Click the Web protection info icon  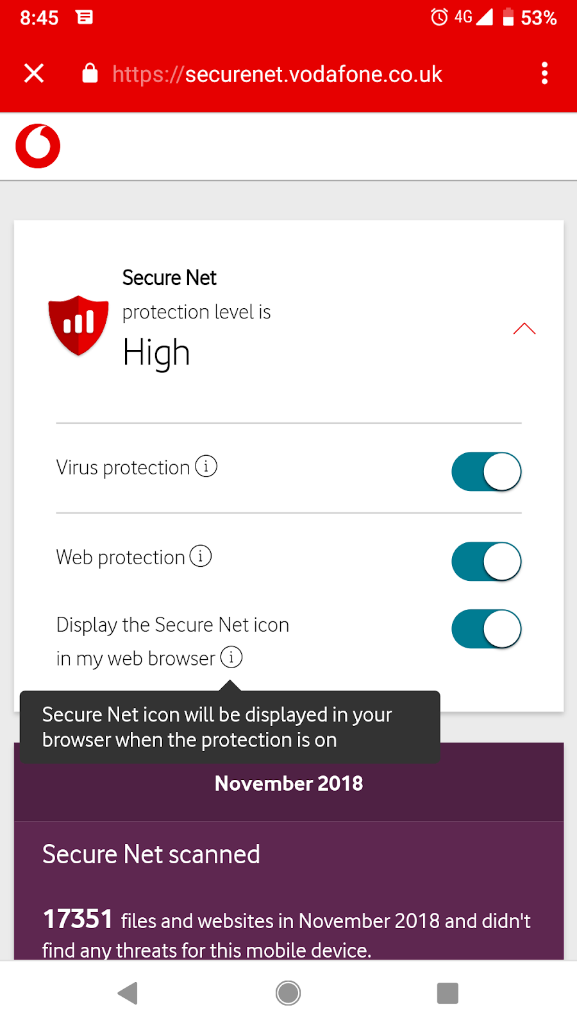click(201, 557)
